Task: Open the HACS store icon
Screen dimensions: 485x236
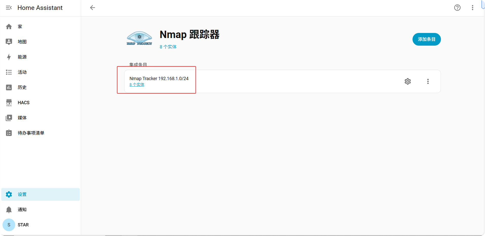Action: 9,103
